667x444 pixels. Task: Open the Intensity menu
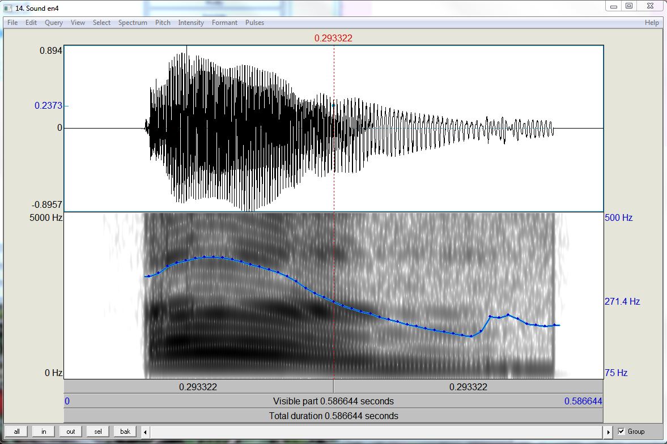pos(191,23)
